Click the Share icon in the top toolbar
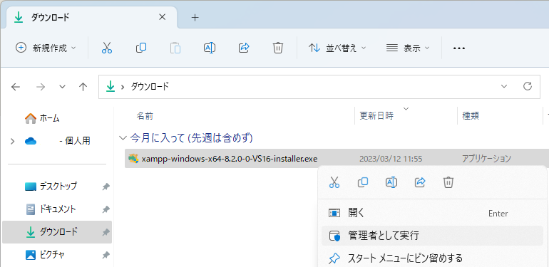Viewport: 549px width, 267px height. click(244, 48)
